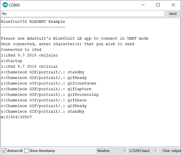The height and width of the screenshot is (155, 181).
Task: Focus the serial command input field
Action: [x=83, y=14]
